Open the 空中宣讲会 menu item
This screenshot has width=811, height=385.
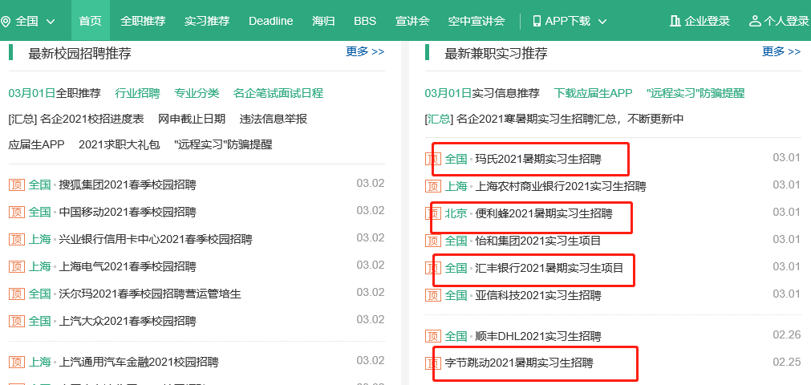point(476,21)
